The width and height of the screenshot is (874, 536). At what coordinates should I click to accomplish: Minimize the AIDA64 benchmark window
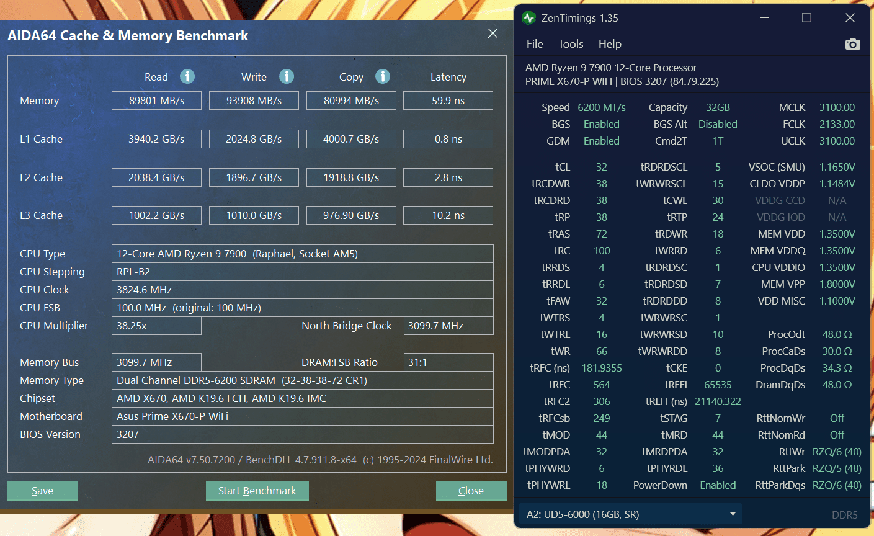click(x=449, y=33)
